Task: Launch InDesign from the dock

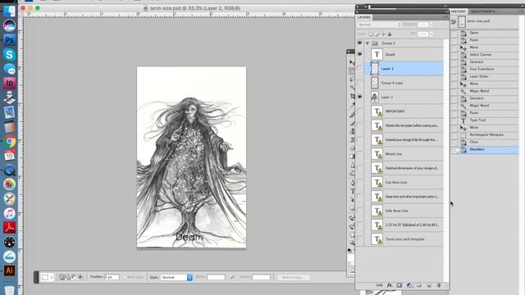Action: tap(9, 83)
